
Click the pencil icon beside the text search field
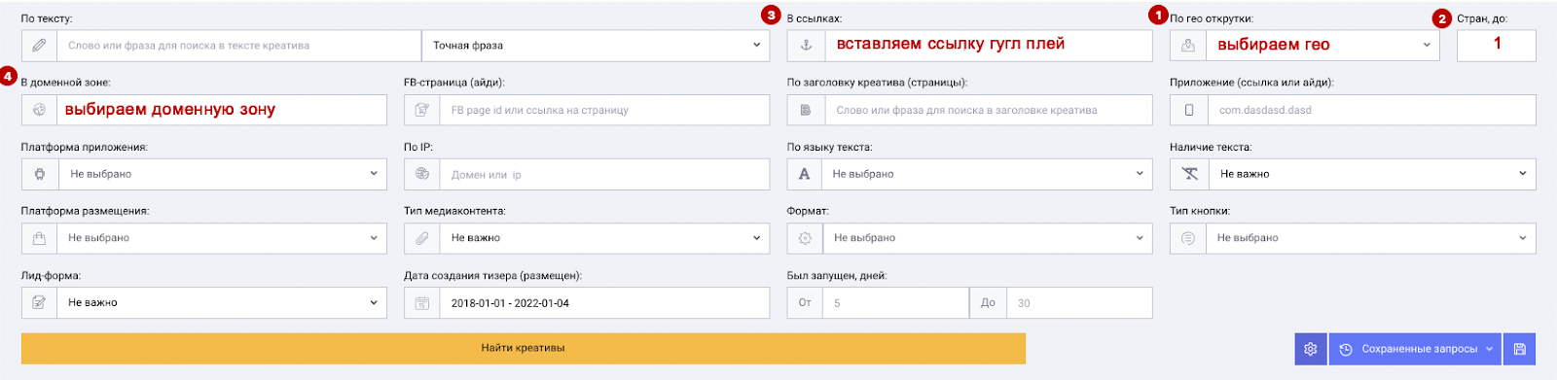click(39, 46)
